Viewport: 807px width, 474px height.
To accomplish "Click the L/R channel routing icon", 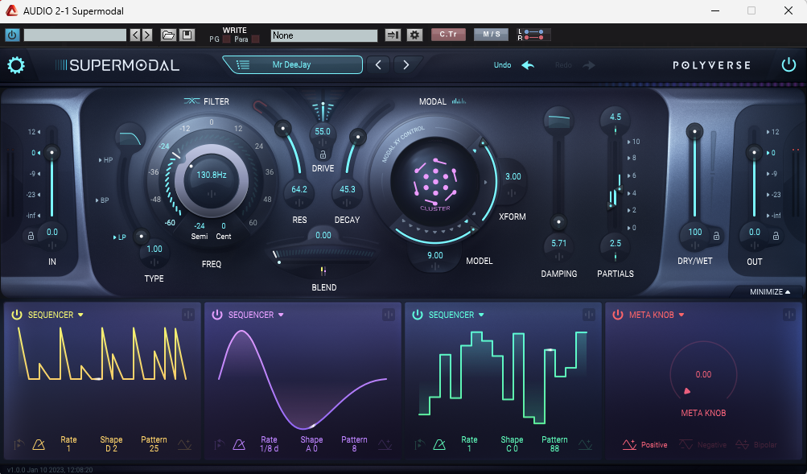I will point(533,35).
